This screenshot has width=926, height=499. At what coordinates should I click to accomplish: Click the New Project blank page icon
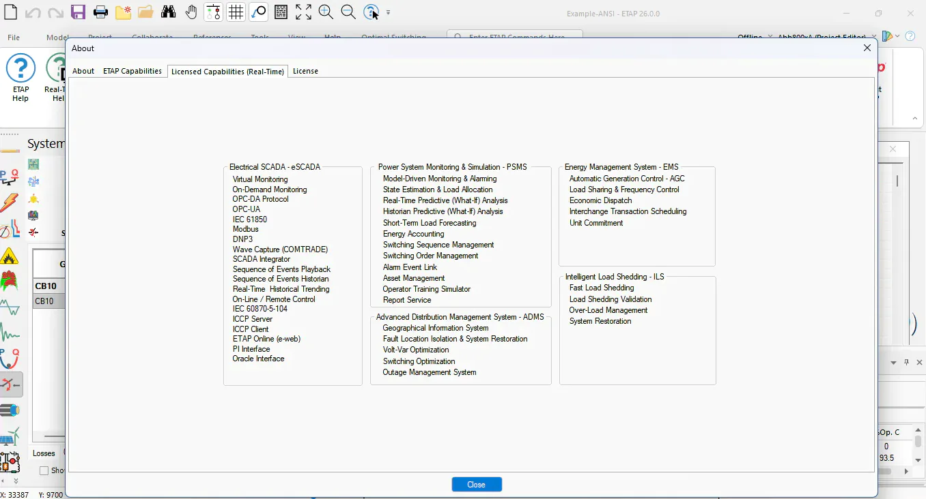10,12
